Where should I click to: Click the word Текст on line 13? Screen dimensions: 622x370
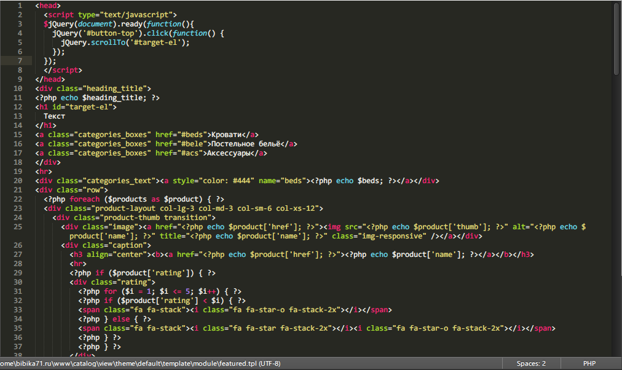(54, 116)
